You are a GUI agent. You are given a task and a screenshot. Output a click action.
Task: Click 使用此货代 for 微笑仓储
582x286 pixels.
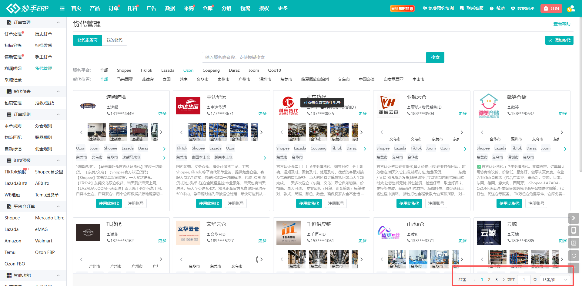point(509,203)
